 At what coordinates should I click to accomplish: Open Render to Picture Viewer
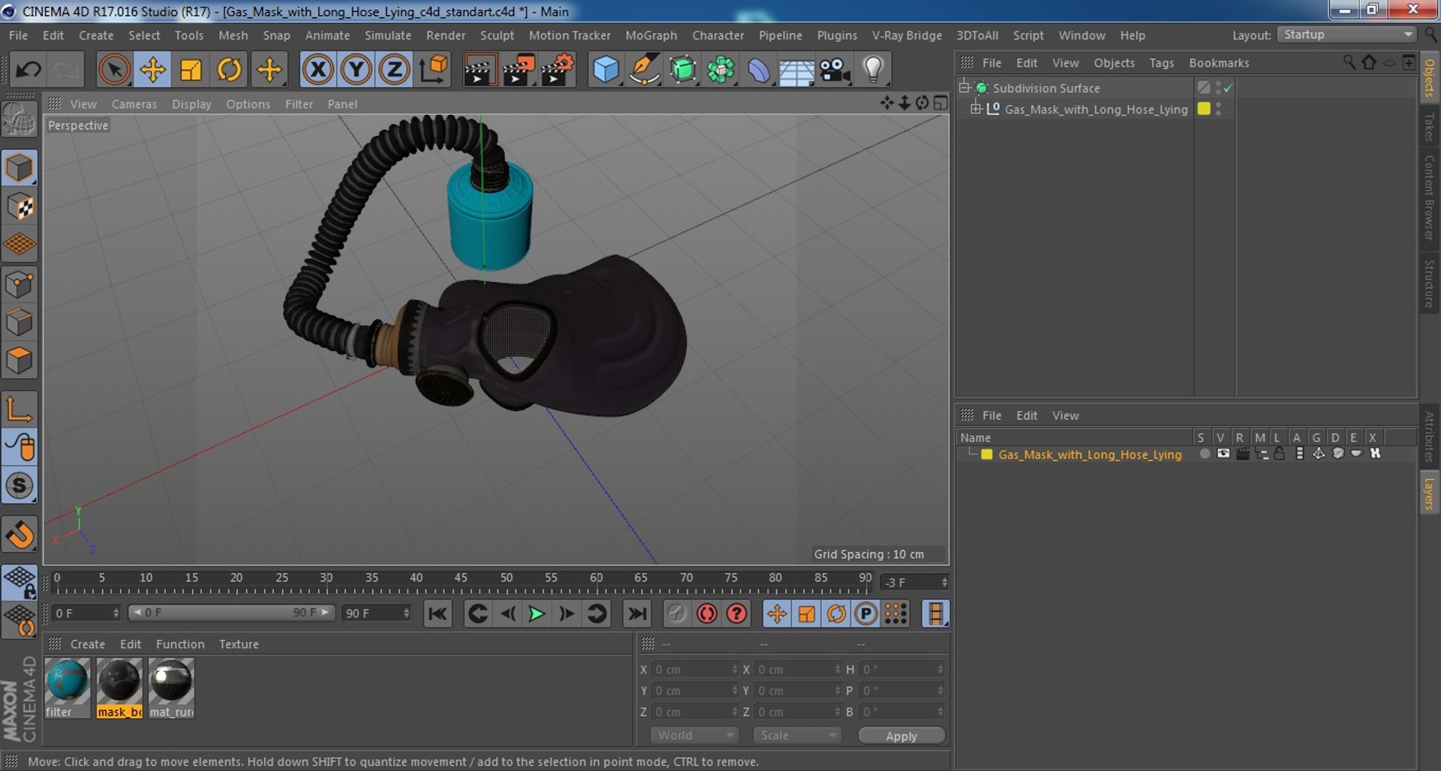point(519,70)
